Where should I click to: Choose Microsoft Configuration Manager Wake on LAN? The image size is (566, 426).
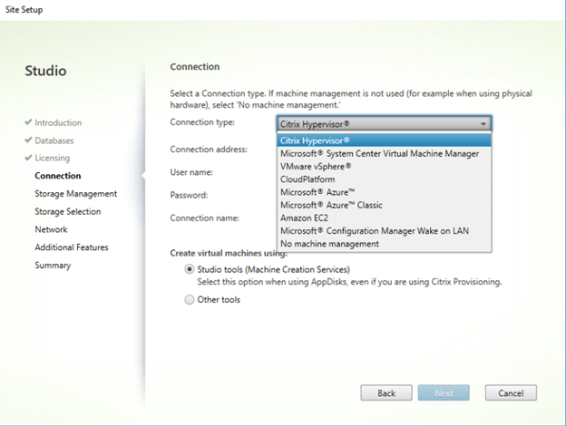(384, 231)
